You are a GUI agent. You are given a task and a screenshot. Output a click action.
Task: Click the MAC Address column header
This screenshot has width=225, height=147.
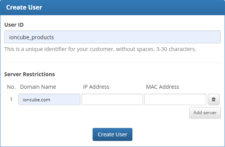click(163, 87)
